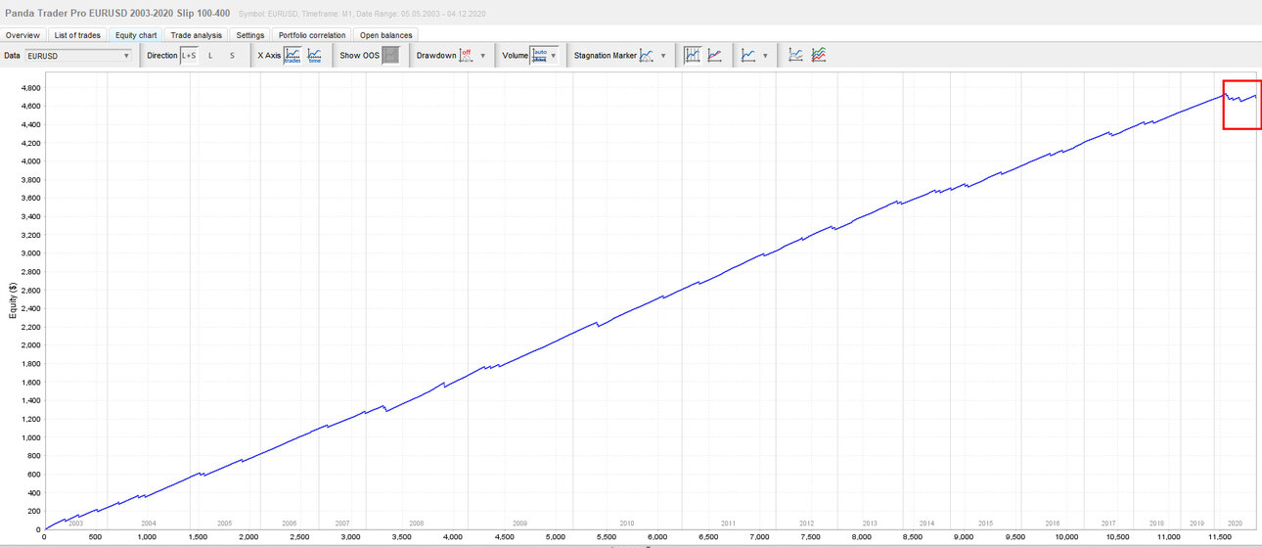Toggle the Show OOS button
The width and height of the screenshot is (1262, 548).
coord(391,56)
